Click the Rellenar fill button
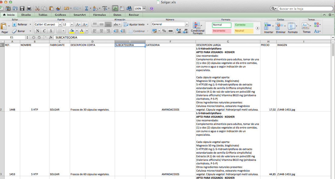335x179 pixels. pyautogui.click(x=20, y=25)
